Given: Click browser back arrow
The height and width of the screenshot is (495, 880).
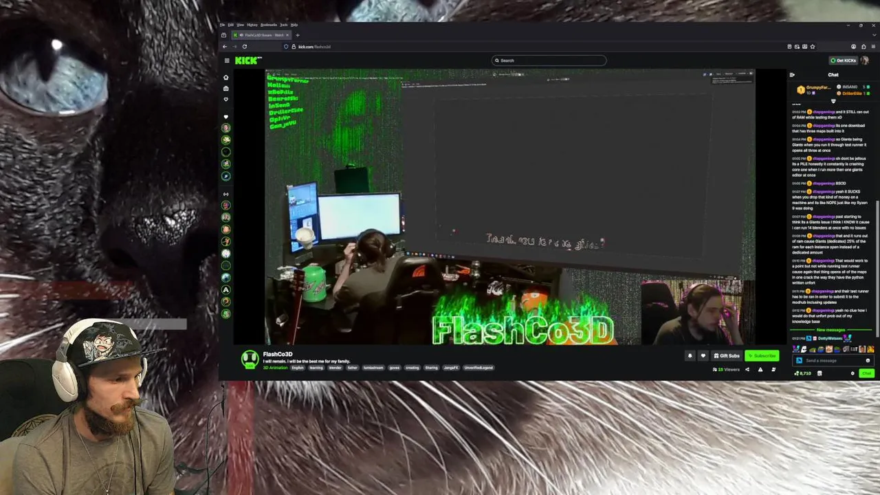Looking at the screenshot, I should tap(225, 47).
